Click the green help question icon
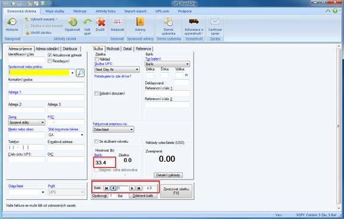The height and width of the screenshot is (219, 344). (x=335, y=11)
